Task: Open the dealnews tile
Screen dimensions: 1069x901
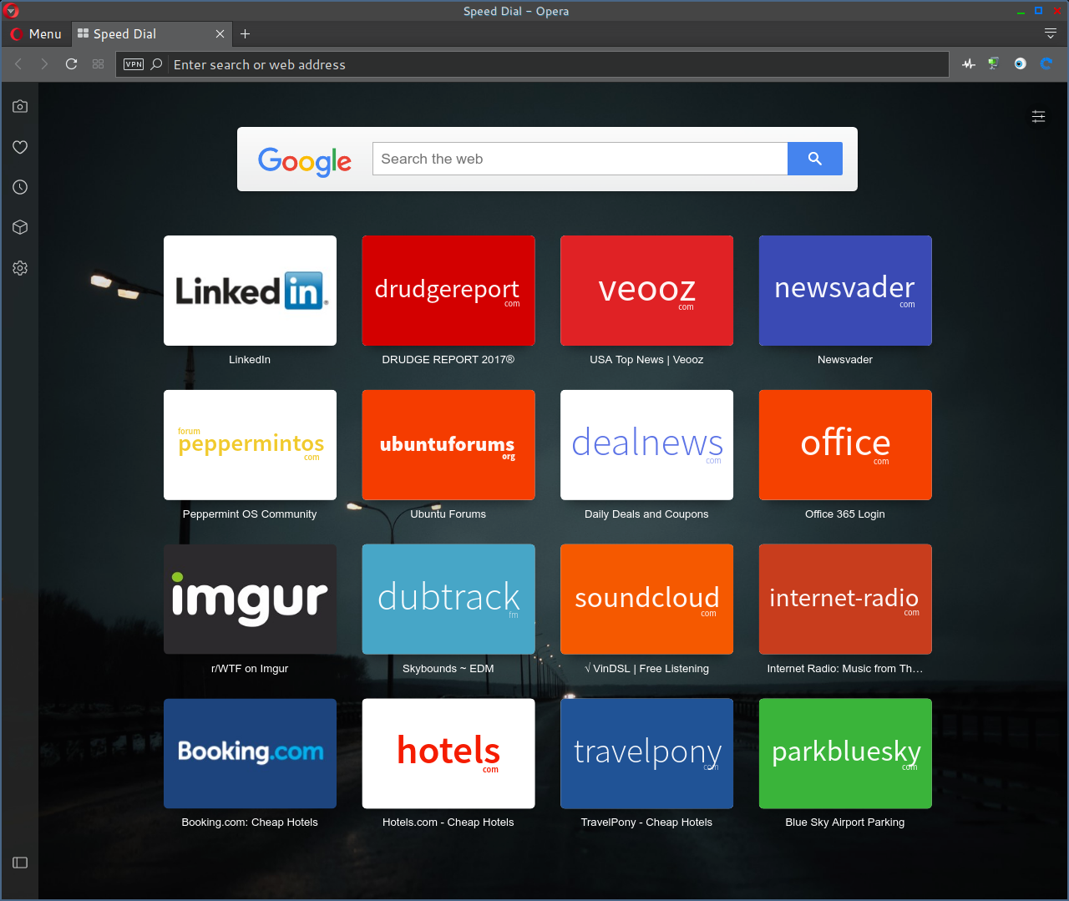Action: pos(646,445)
